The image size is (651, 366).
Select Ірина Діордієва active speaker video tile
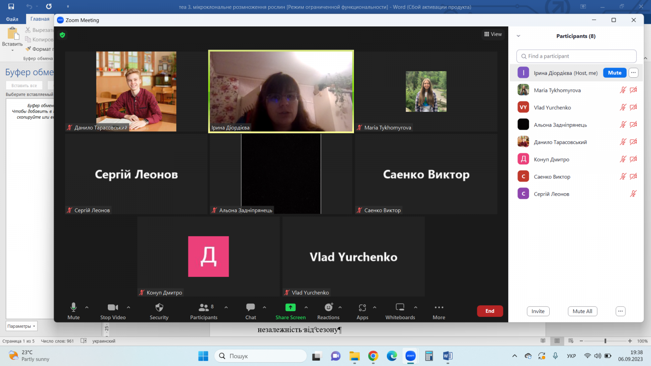[x=281, y=91]
